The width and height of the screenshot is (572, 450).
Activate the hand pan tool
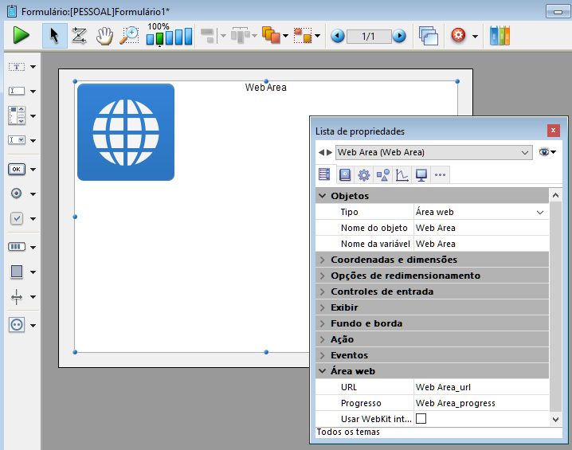pos(104,36)
